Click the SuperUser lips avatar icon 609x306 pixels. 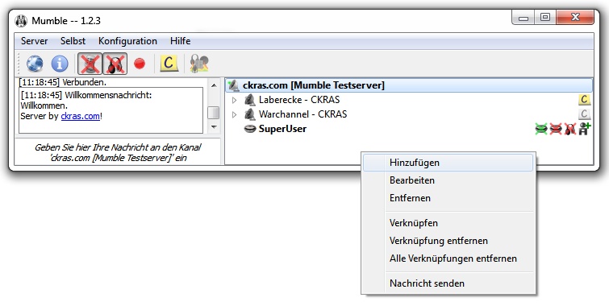click(250, 129)
